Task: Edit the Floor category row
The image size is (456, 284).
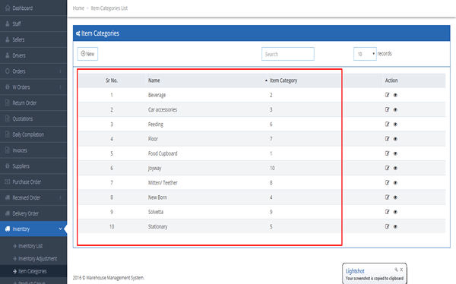Action: pyautogui.click(x=387, y=139)
